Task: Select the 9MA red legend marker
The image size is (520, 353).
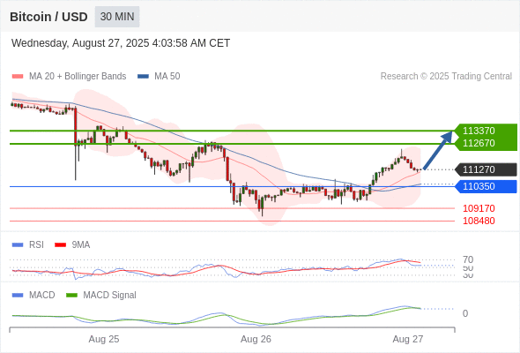Action: pos(60,245)
